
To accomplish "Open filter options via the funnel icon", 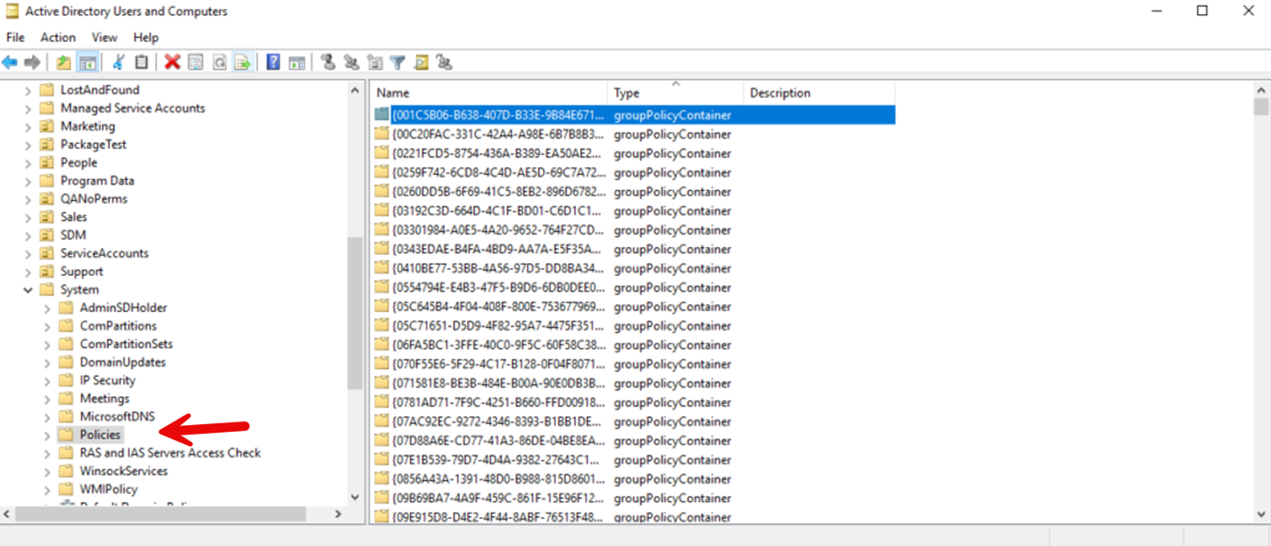I will coord(397,61).
